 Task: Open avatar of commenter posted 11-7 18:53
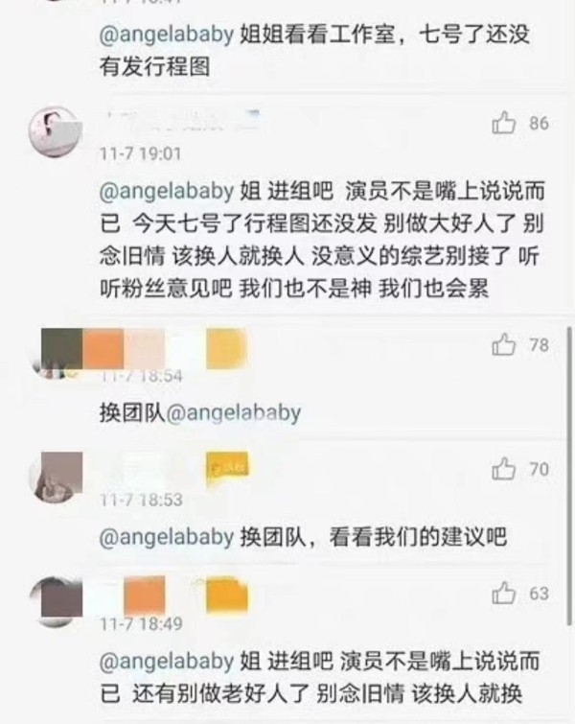pos(56,478)
